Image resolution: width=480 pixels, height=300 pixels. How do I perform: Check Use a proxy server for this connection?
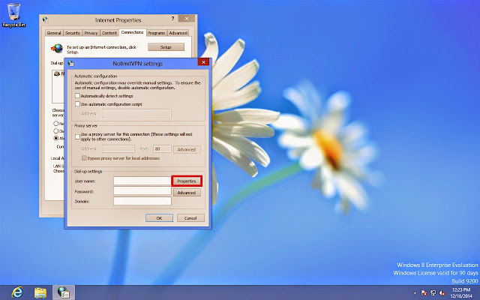tap(78, 136)
